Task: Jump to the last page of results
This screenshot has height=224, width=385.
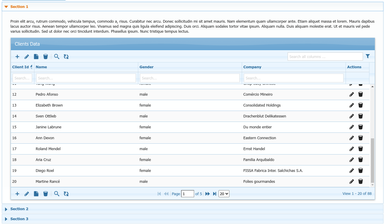Action: coord(215,194)
